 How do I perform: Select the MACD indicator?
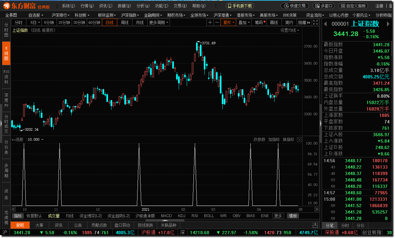[166, 216]
